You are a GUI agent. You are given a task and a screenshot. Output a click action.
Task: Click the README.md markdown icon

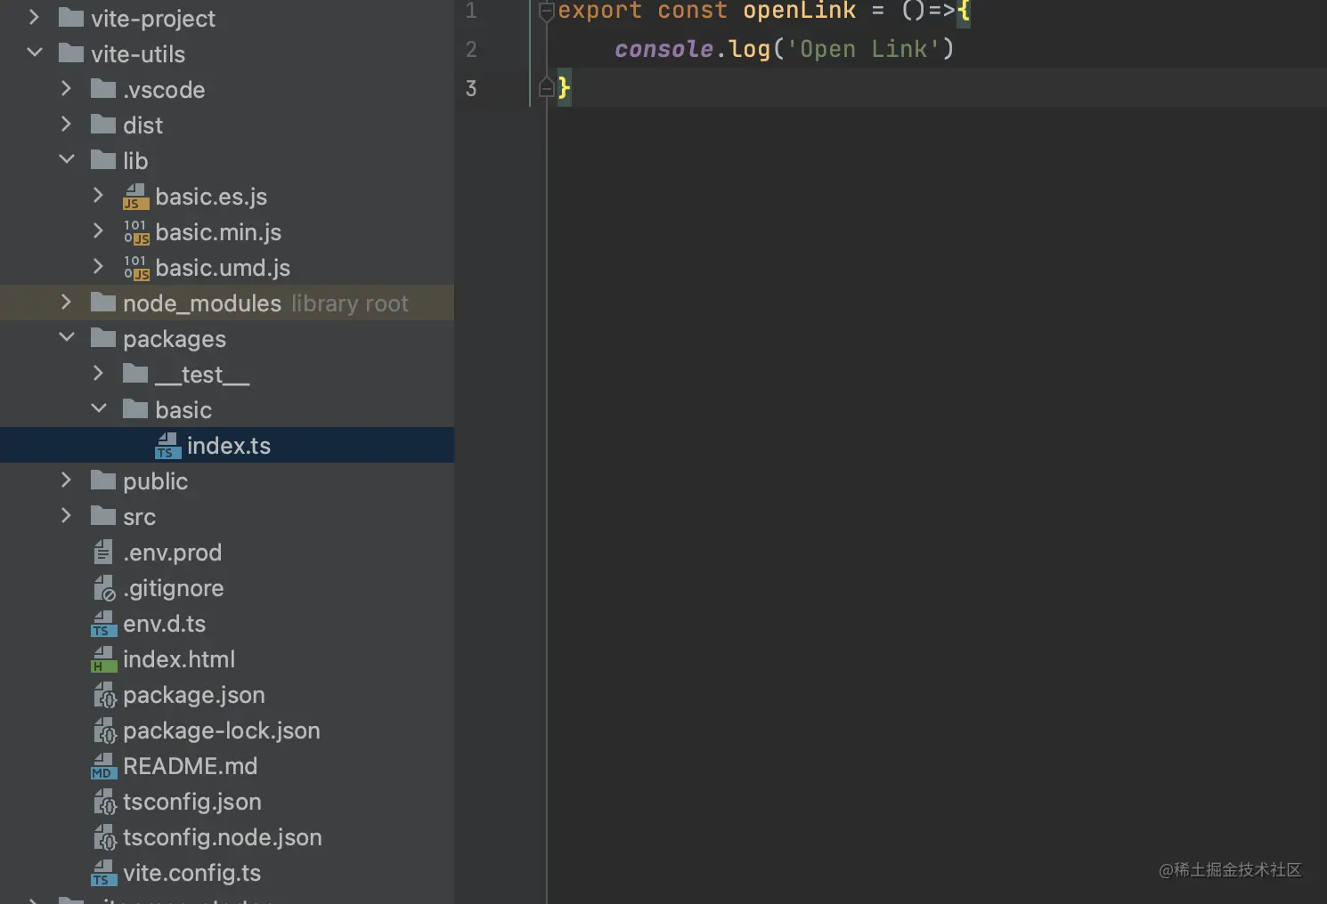click(x=103, y=766)
